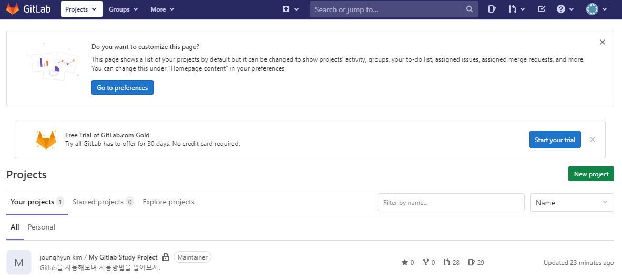622x279 pixels.
Task: Click the GitLab fox logo
Action: (x=12, y=9)
